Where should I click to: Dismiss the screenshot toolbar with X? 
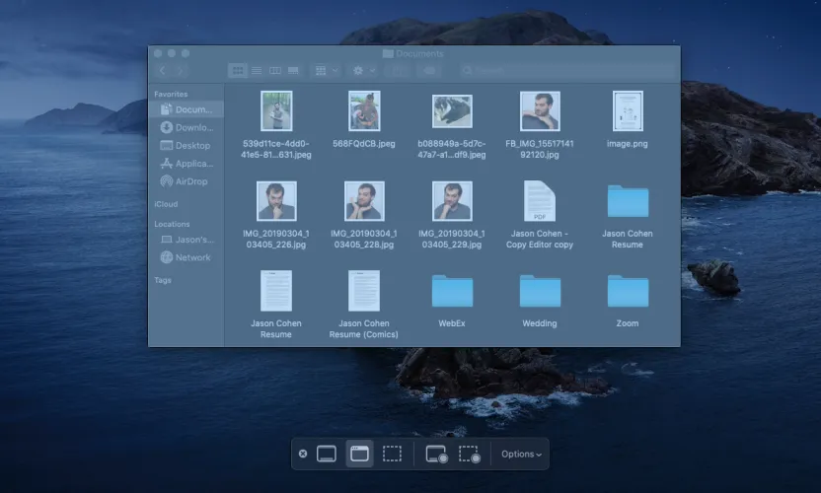(x=303, y=454)
